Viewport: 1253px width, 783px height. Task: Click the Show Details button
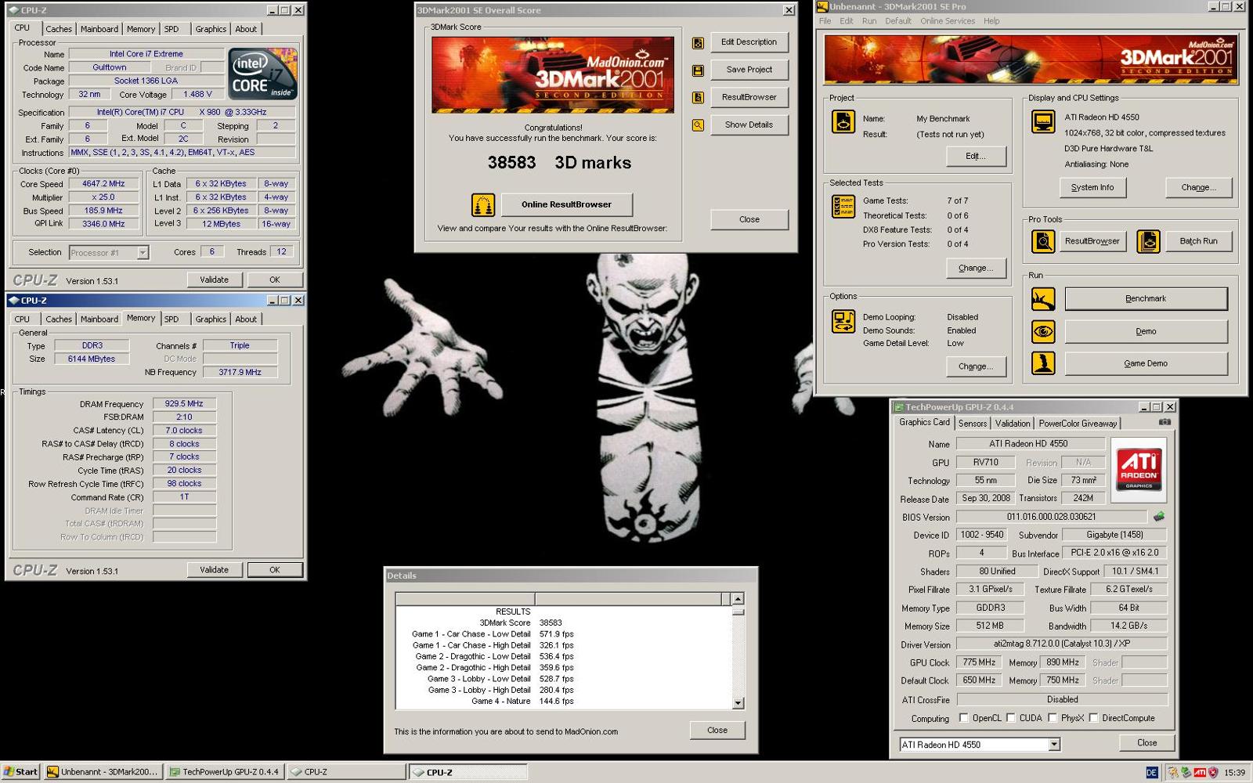749,125
